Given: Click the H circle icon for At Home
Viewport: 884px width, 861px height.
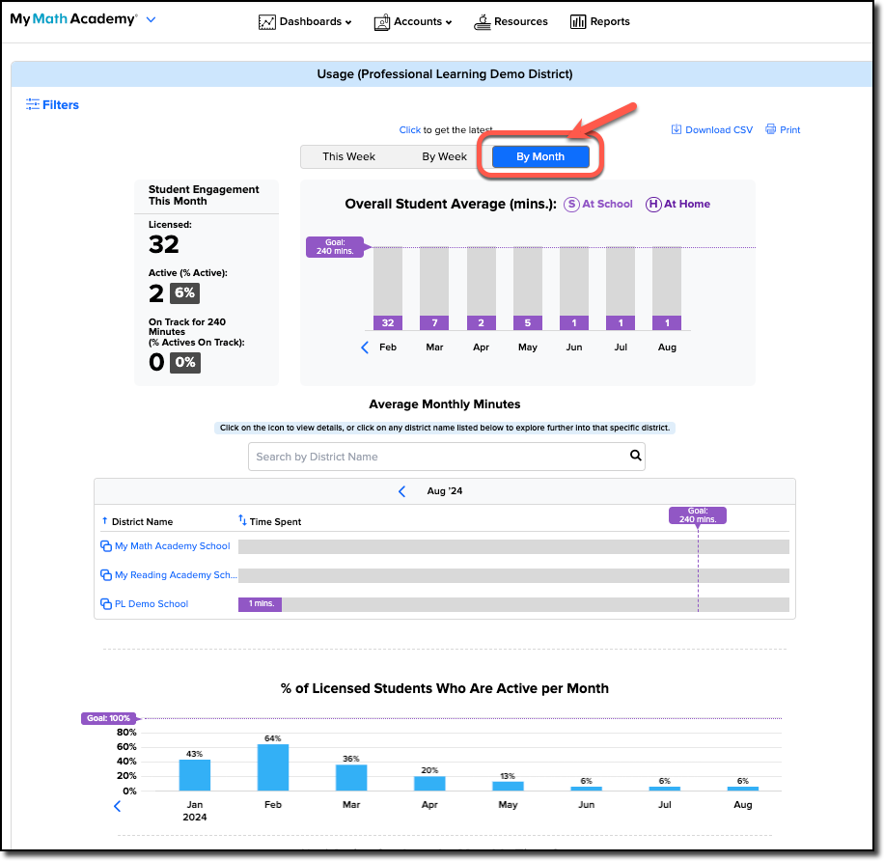Looking at the screenshot, I should 652,204.
